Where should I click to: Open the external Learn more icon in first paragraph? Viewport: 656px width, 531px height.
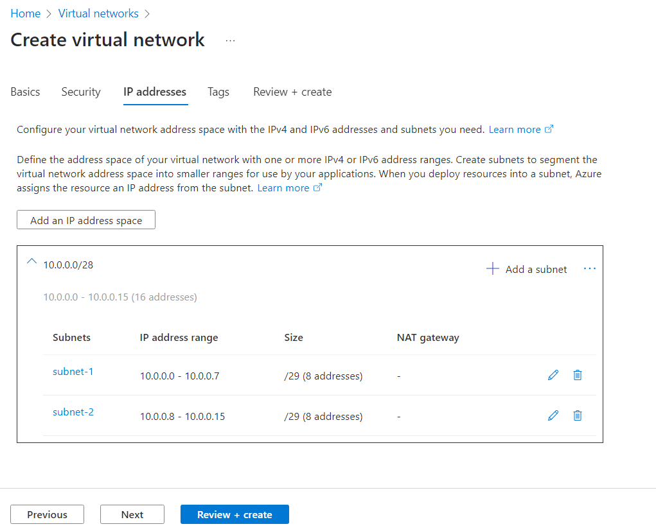(x=549, y=128)
